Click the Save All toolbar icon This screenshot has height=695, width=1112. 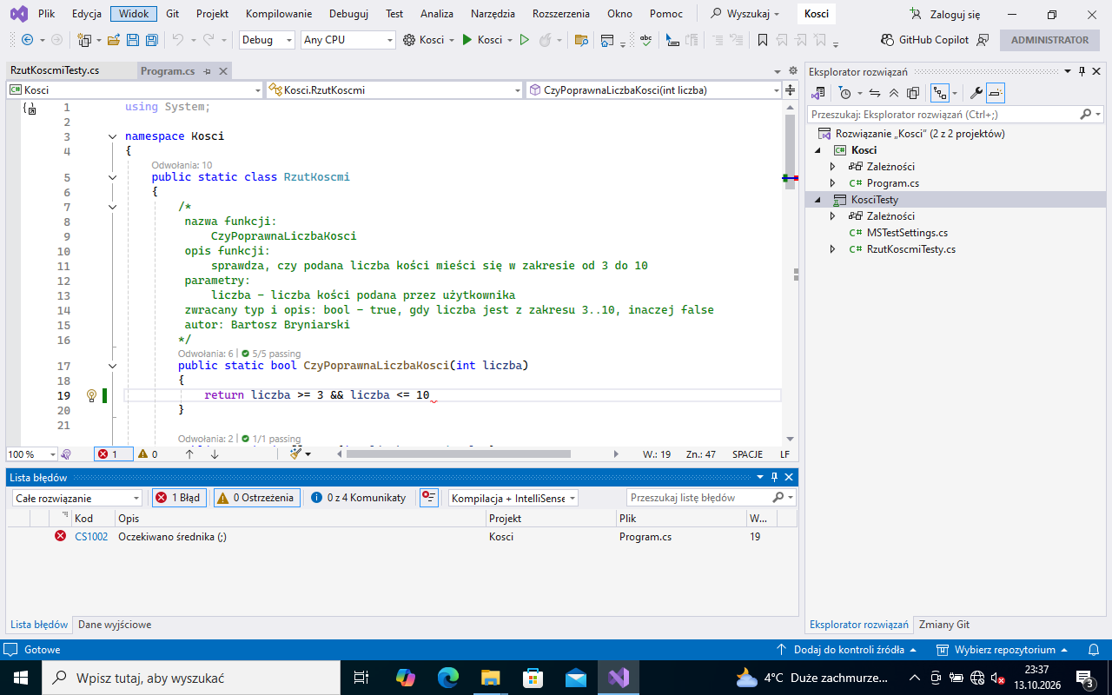(x=151, y=40)
